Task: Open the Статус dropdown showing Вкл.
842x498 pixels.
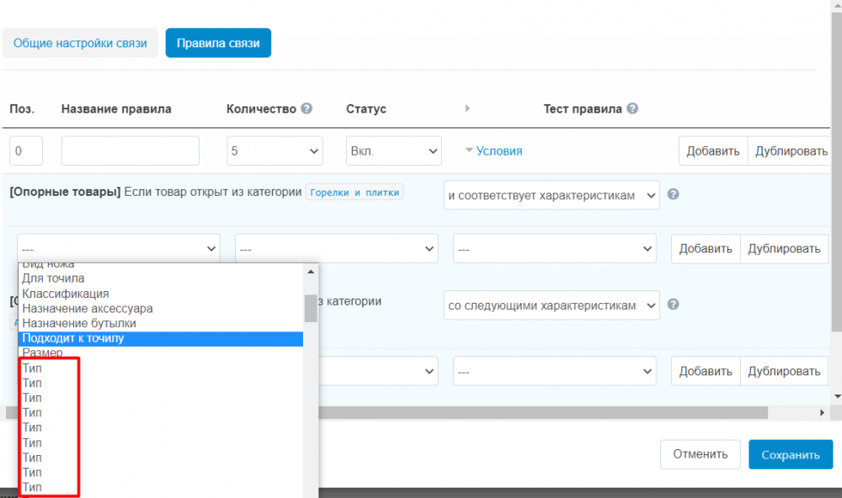Action: coord(394,151)
